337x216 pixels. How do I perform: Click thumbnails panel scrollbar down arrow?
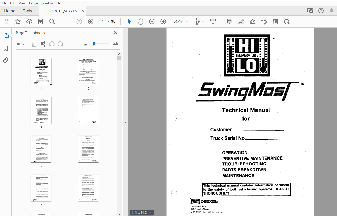119,214
